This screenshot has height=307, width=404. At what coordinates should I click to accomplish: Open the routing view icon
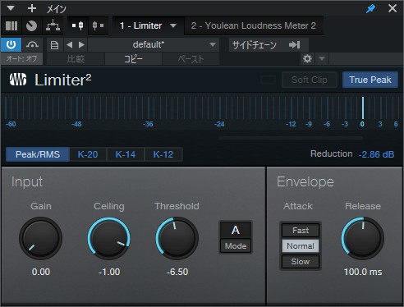pos(53,25)
